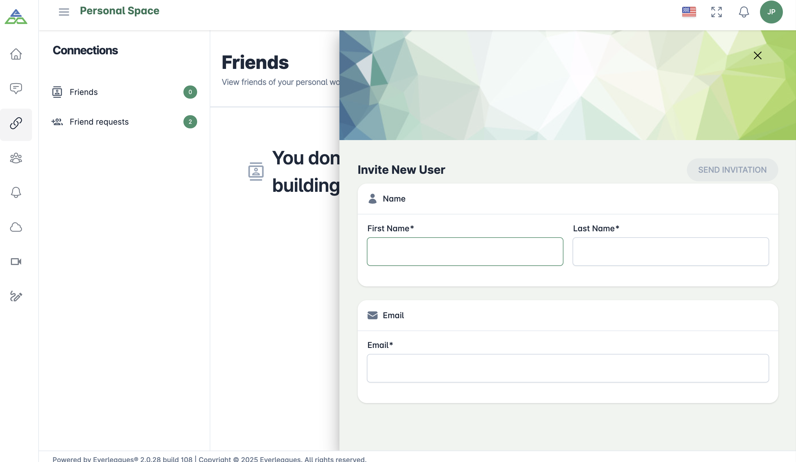The width and height of the screenshot is (796, 462).
Task: Click into the Last Name field
Action: [670, 252]
